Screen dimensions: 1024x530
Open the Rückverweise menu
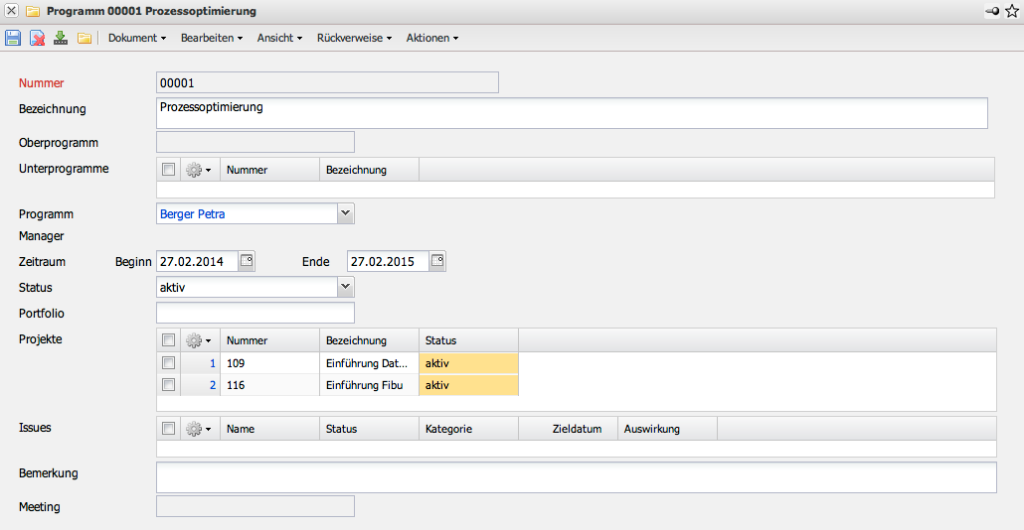point(354,38)
